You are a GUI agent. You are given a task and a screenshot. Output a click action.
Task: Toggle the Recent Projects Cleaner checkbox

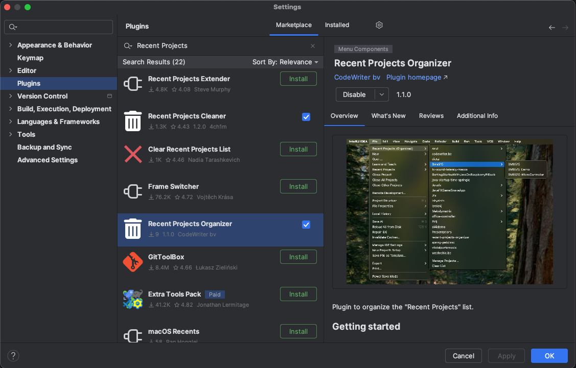tap(306, 117)
